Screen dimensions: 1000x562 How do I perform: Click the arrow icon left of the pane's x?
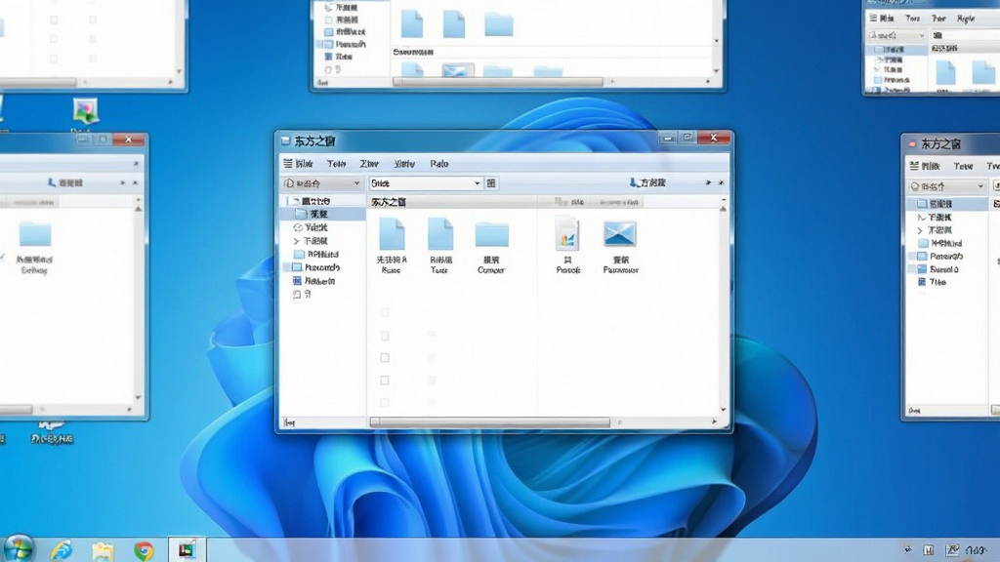pos(708,182)
